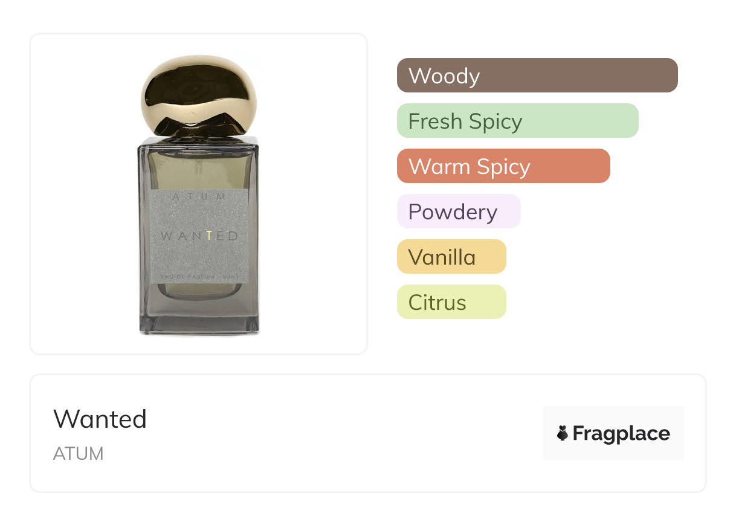This screenshot has height=522, width=736.
Task: Click the bottle neck beneath the gold cap
Action: pos(199,140)
